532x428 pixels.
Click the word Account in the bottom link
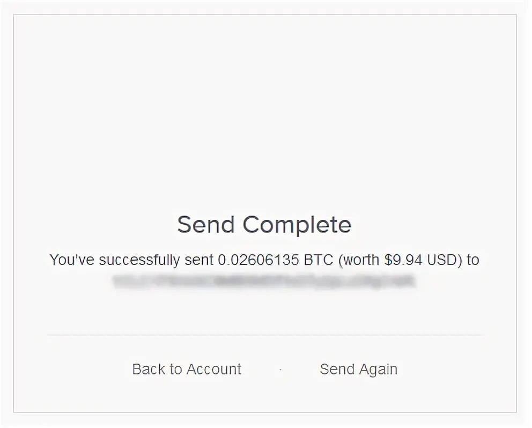pyautogui.click(x=214, y=370)
